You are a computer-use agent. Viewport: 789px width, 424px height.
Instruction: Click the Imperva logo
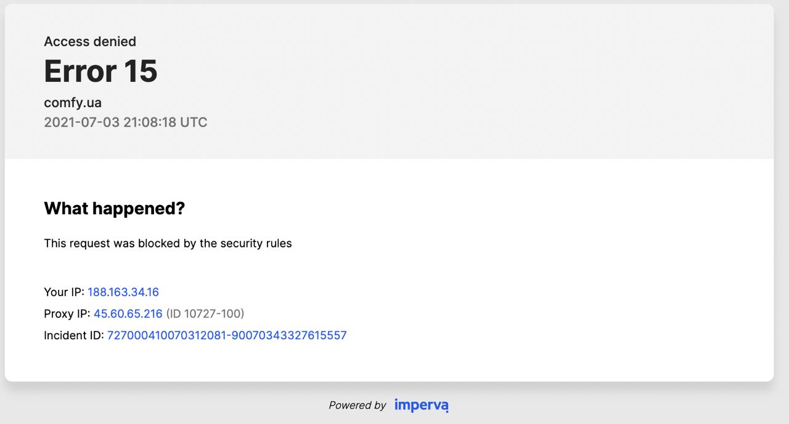(x=422, y=405)
